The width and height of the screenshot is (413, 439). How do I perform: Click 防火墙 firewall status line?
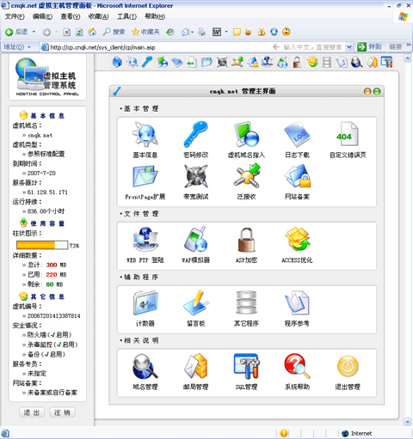pyautogui.click(x=49, y=335)
